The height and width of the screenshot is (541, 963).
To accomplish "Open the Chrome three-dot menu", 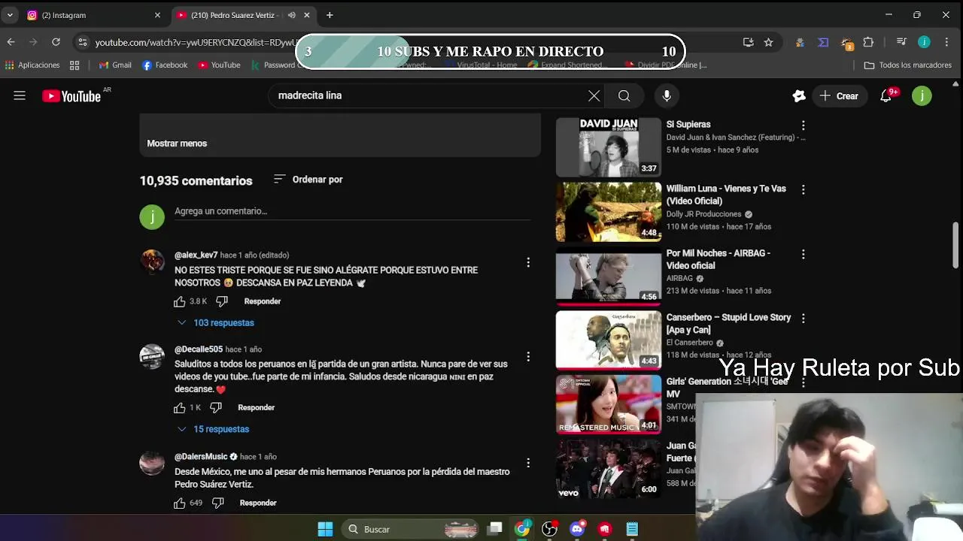I will 946,42.
